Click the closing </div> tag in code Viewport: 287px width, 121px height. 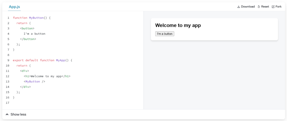[25, 87]
